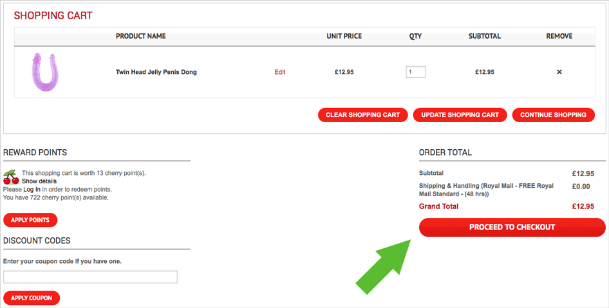Follow the Log In link
The height and width of the screenshot is (308, 609).
(x=32, y=190)
